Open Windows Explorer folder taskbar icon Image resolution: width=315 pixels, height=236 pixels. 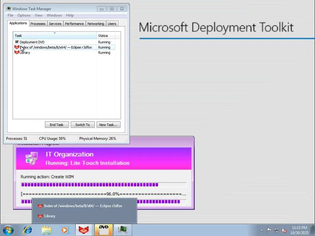(47, 230)
